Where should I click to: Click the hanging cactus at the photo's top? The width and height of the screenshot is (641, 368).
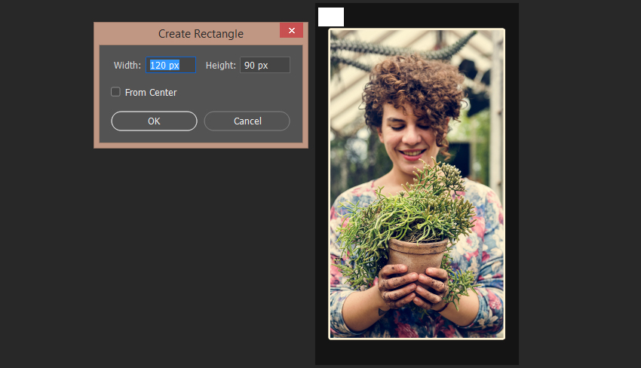(403, 45)
